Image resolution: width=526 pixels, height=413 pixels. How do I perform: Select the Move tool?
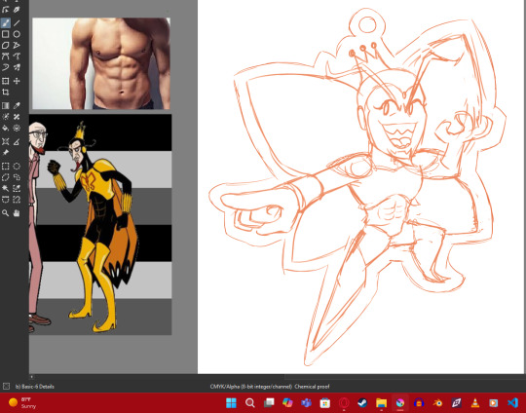(x=17, y=81)
